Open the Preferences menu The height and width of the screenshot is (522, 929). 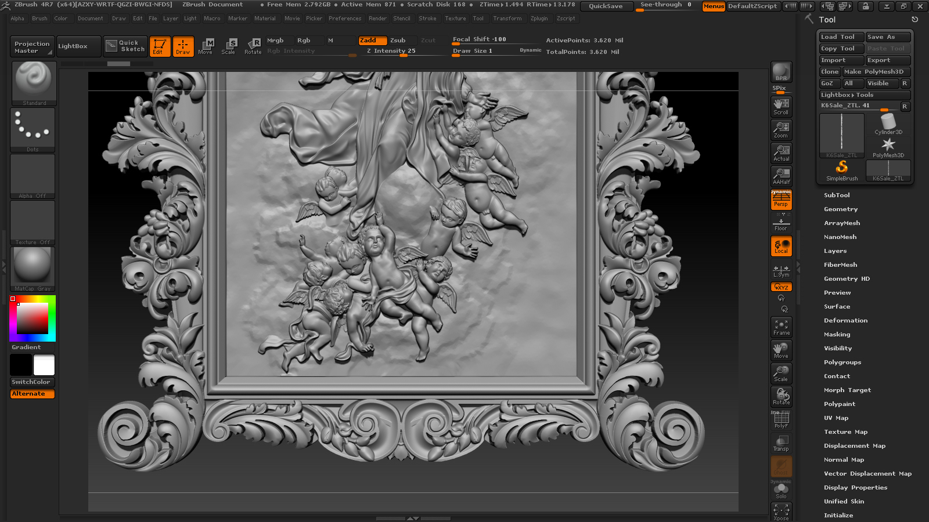tap(345, 19)
